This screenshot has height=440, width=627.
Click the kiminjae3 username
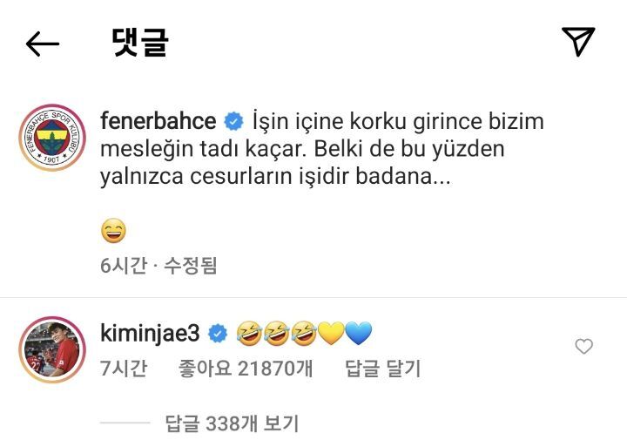point(151,332)
